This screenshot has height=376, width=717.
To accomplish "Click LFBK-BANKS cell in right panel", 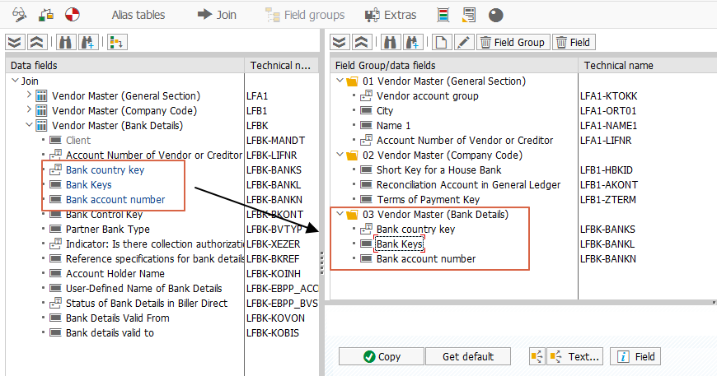I will point(607,229).
